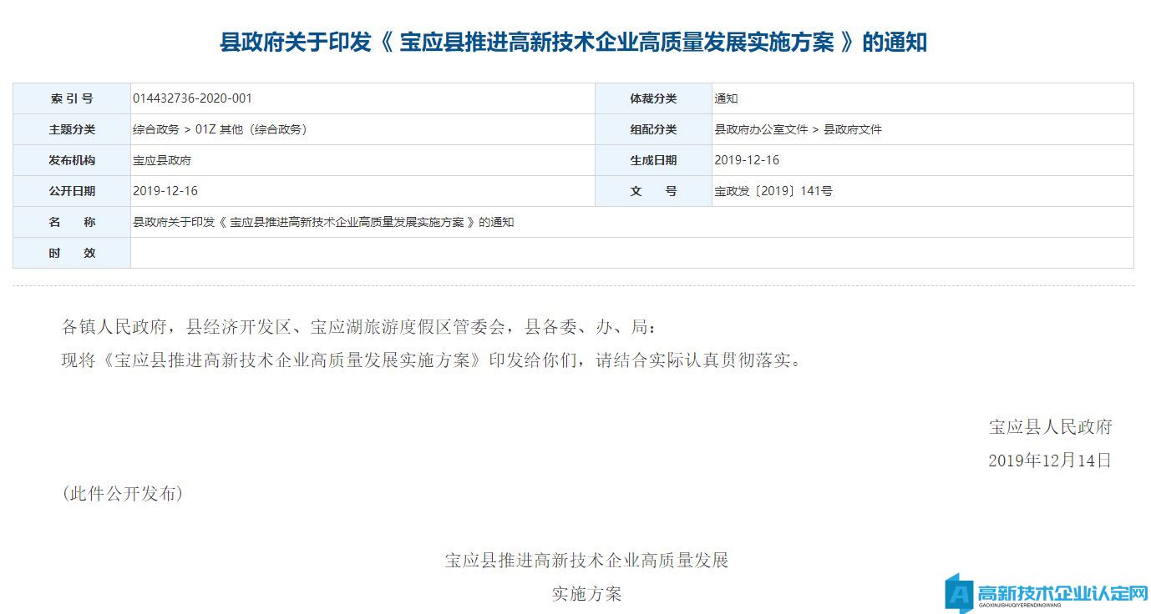Select the 名称 row value 县政府关于印发…的通知
Screen dimensions: 1151x614
pos(323,222)
